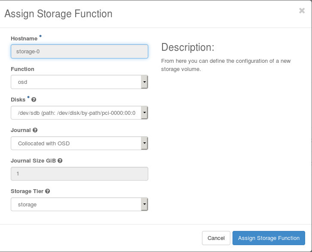
Task: Close the Assign Storage Function dialog
Action: [302, 11]
